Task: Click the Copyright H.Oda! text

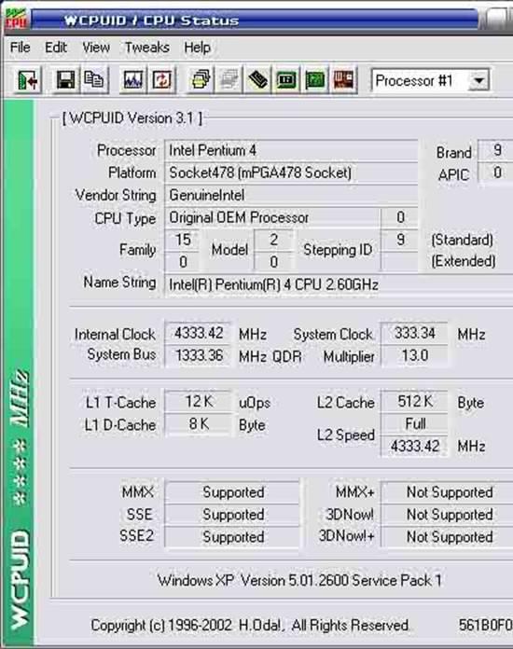Action: [250, 625]
